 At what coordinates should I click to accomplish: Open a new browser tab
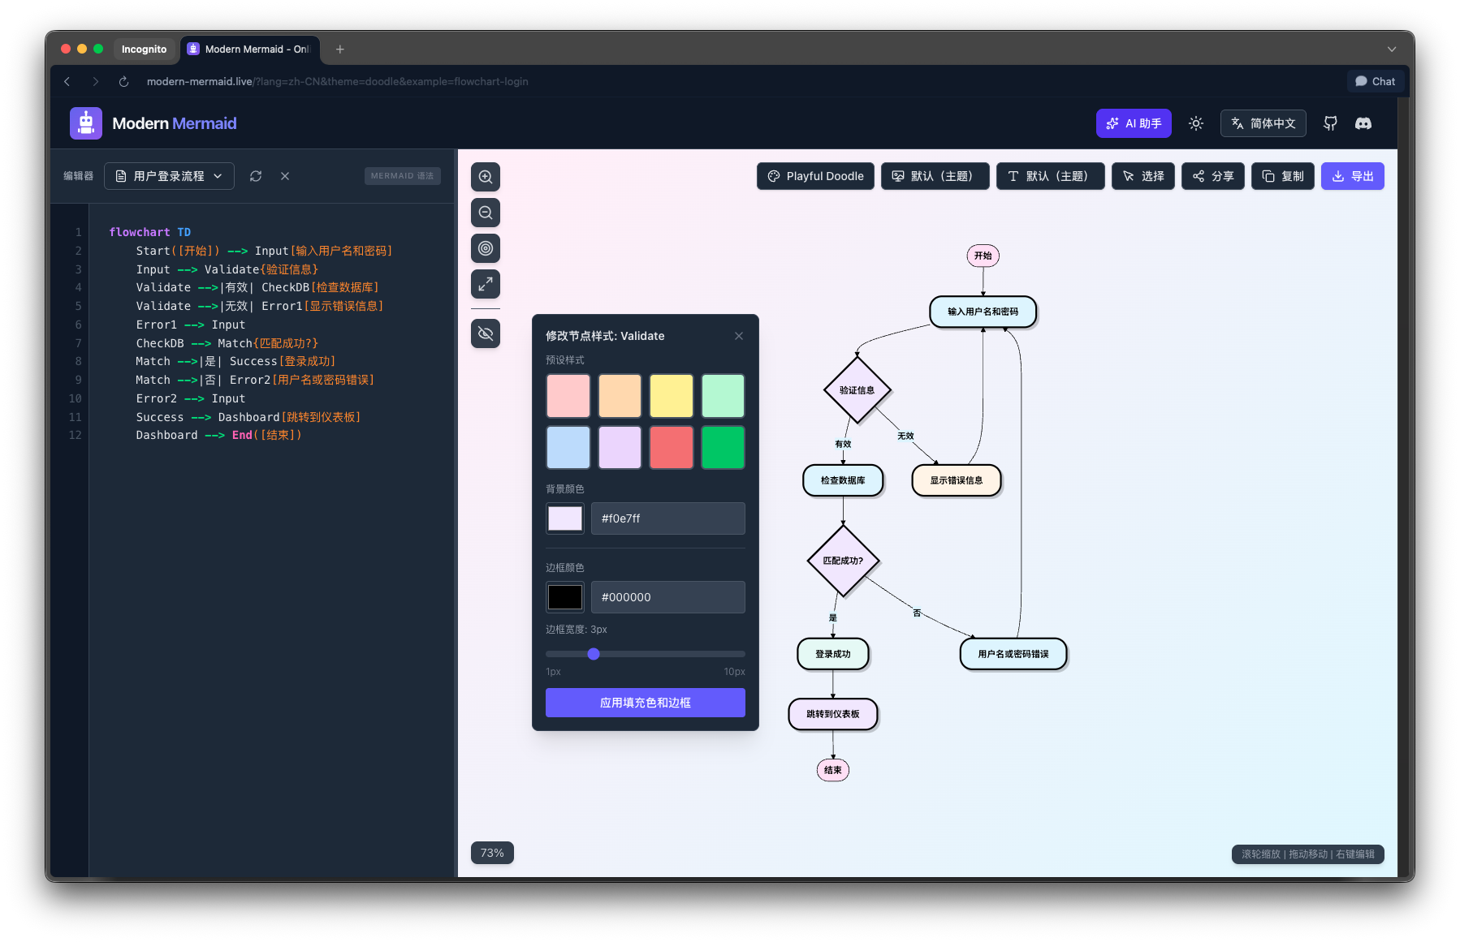pos(340,49)
